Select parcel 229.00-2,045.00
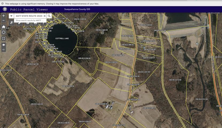 (23, 115)
